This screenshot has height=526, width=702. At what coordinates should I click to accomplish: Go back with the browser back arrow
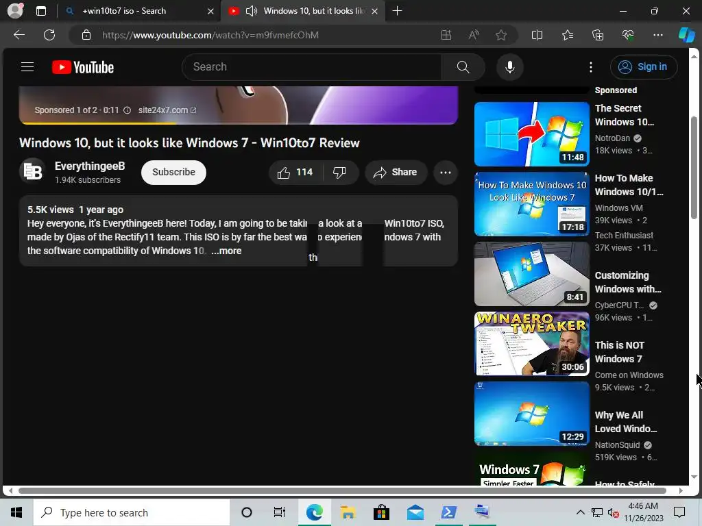(19, 35)
